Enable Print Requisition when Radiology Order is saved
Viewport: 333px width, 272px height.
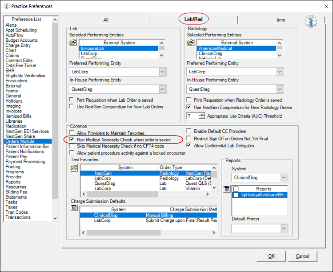point(189,100)
